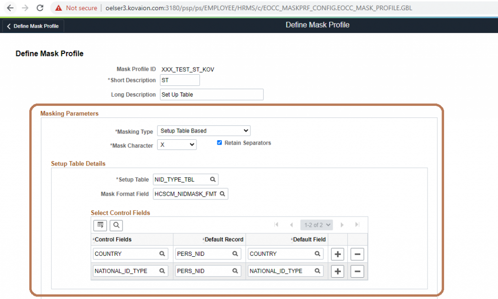
Task: Click the Default Record column header
Action: pos(224,239)
